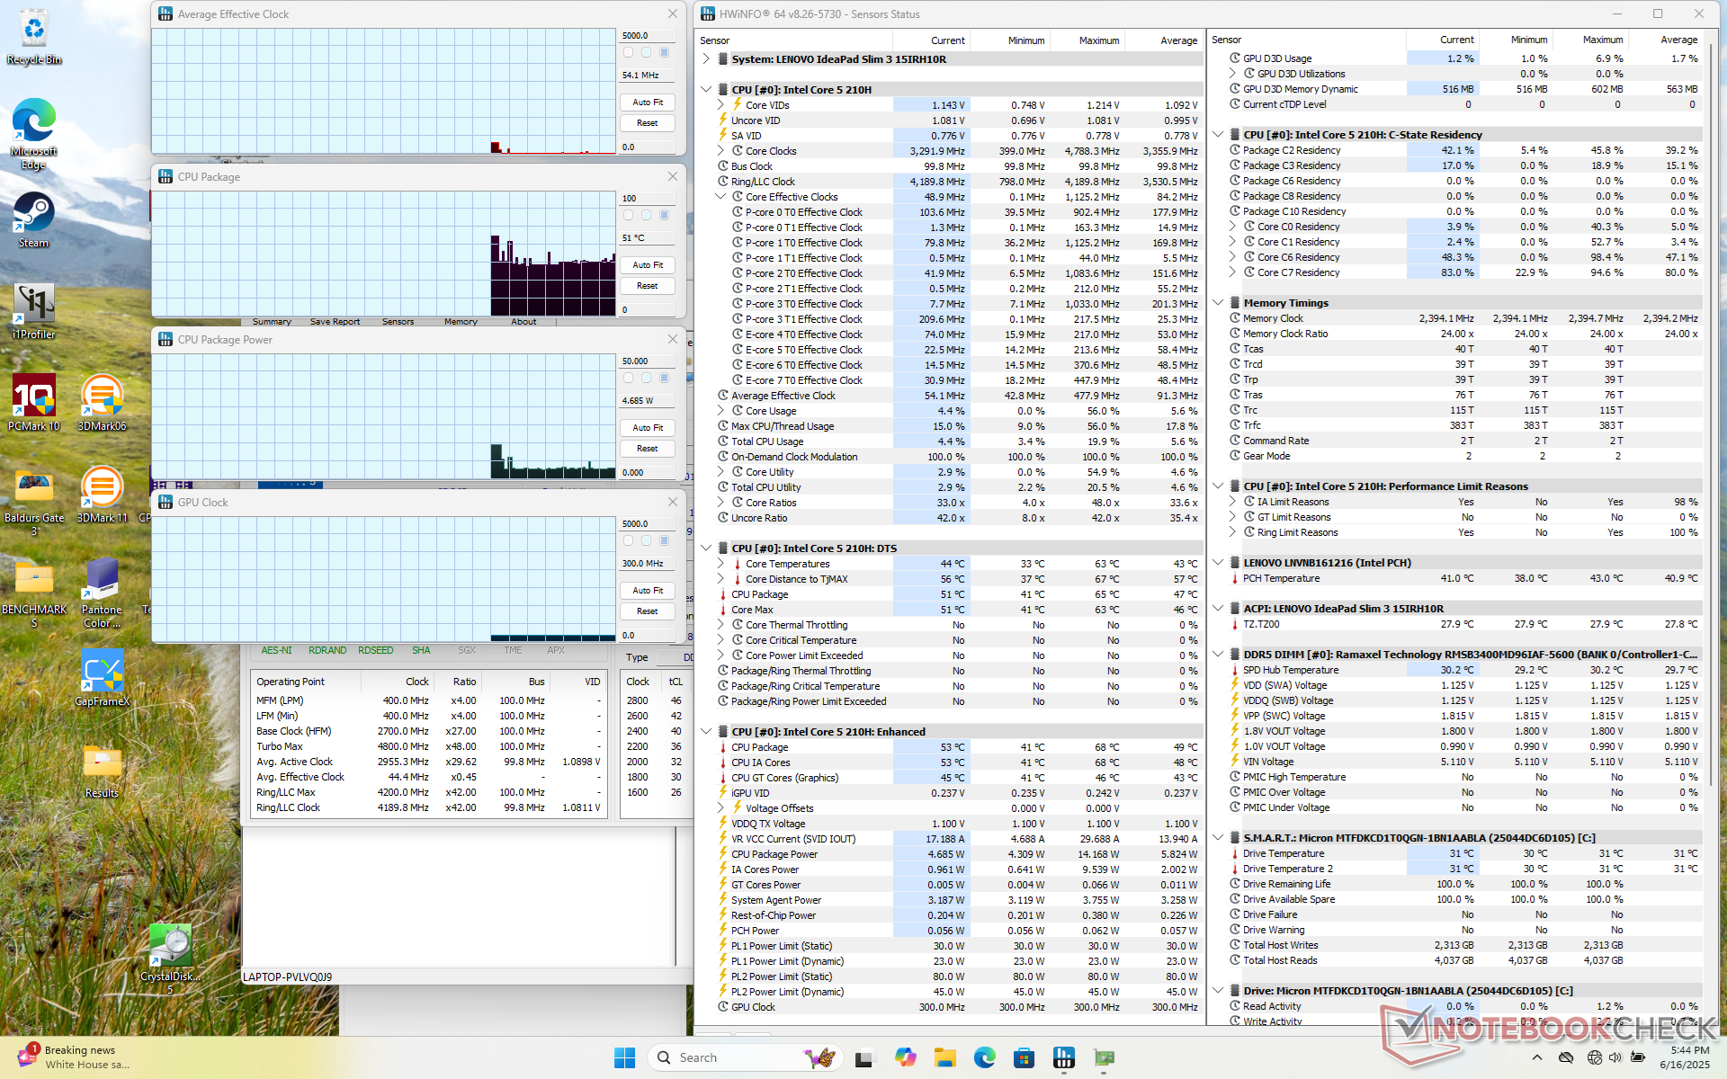
Task: Click Auto Fit in the CPU Package graph
Action: pos(647,265)
